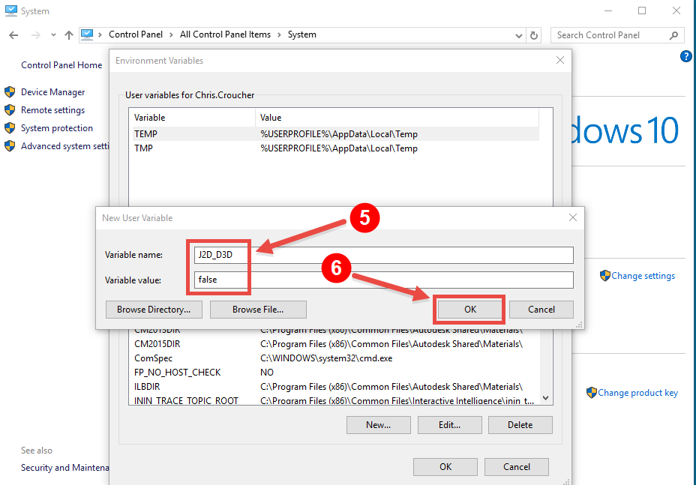Expand chevron after Control Panel breadcrumb
This screenshot has width=696, height=485.
(171, 34)
